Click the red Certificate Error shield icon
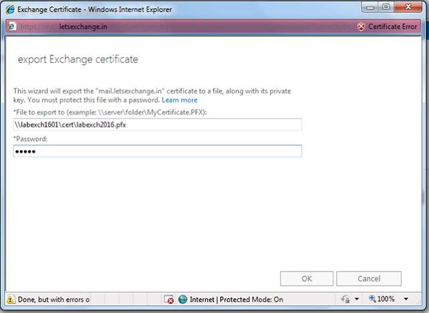The image size is (429, 313). 361,27
